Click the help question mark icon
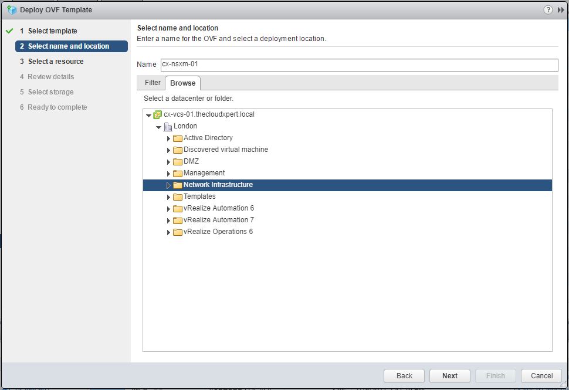This screenshot has width=569, height=390. 548,10
